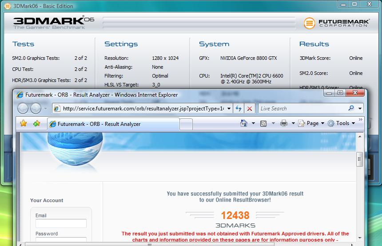Viewport: 382px width, 246px height.
Task: Click the red Stop loading icon
Action: (250, 109)
